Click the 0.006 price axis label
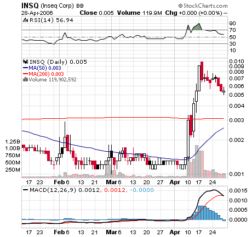 (237, 86)
